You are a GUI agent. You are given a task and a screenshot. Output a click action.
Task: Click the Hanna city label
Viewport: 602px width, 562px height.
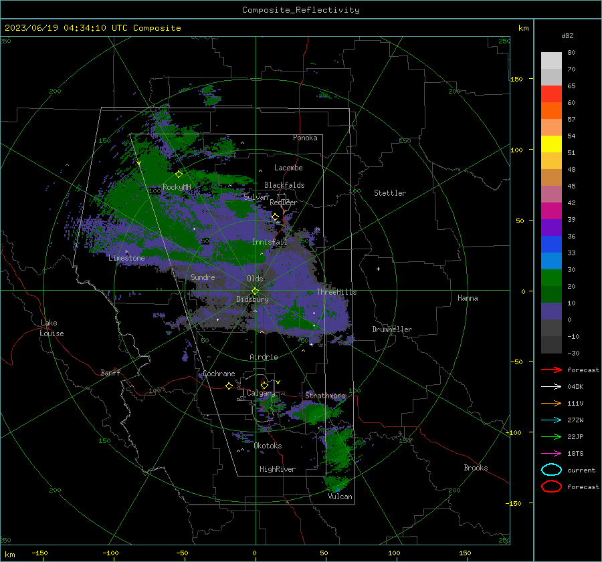click(468, 298)
